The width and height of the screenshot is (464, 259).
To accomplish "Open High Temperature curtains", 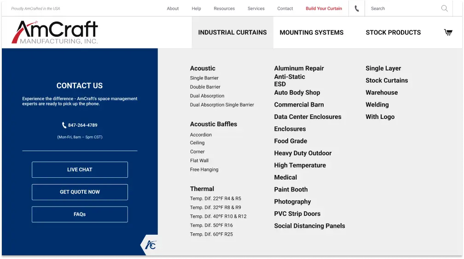I will click(300, 165).
